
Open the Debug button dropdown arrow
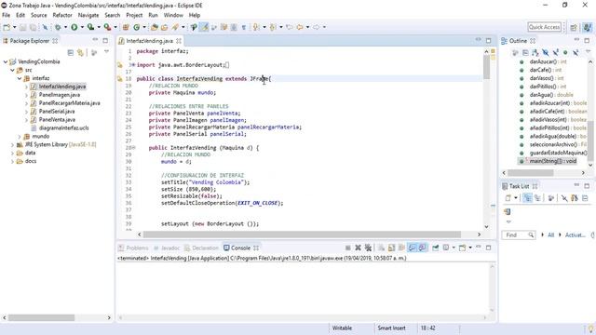[65, 27]
